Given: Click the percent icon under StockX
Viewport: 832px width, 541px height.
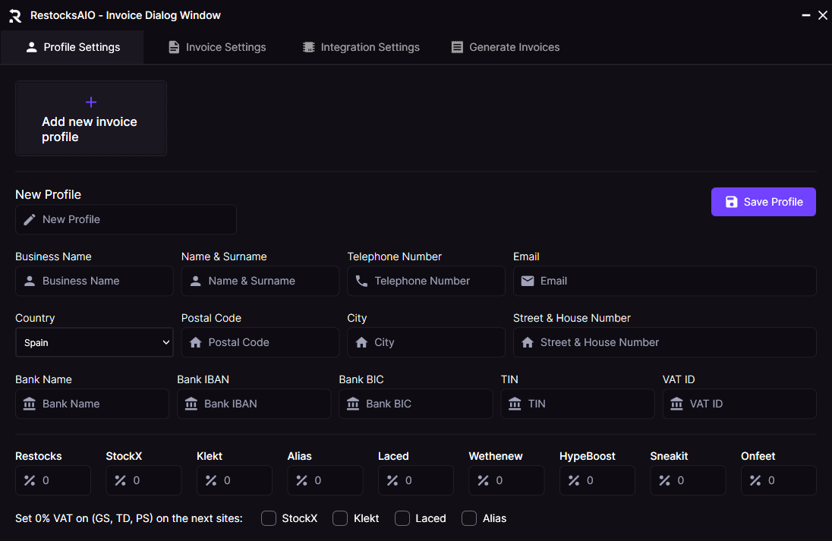Looking at the screenshot, I should click(x=121, y=480).
